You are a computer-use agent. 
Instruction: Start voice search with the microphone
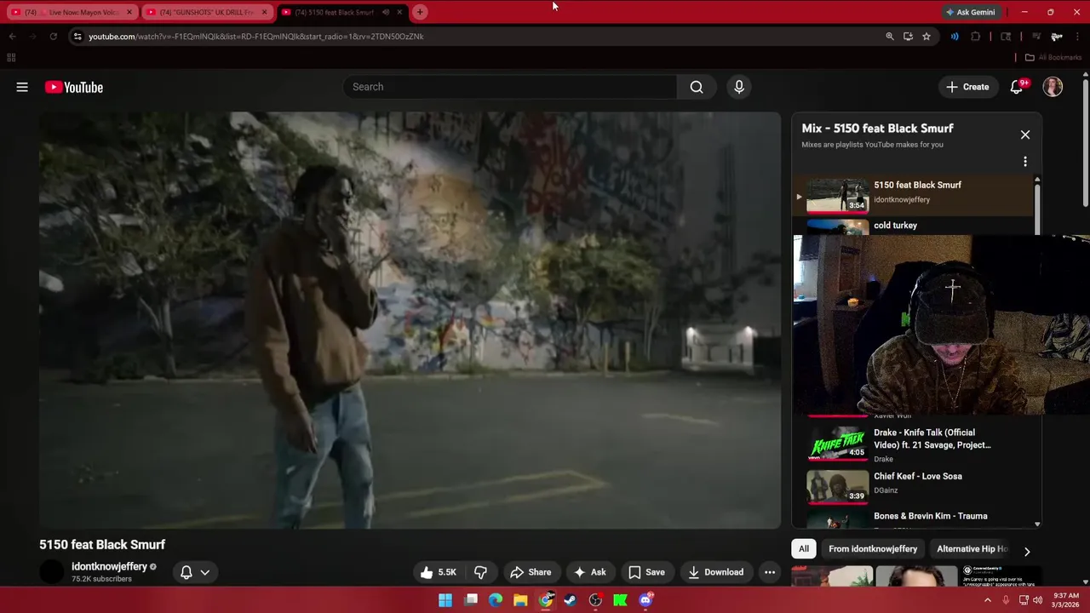click(x=739, y=87)
